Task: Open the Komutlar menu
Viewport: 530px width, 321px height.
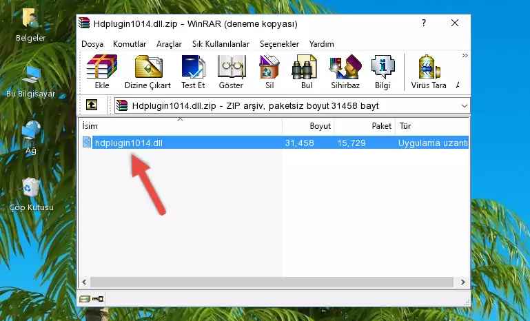Action: coord(130,44)
